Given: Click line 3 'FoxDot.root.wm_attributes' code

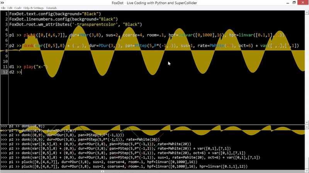Looking at the screenshot, I should pos(75,25).
